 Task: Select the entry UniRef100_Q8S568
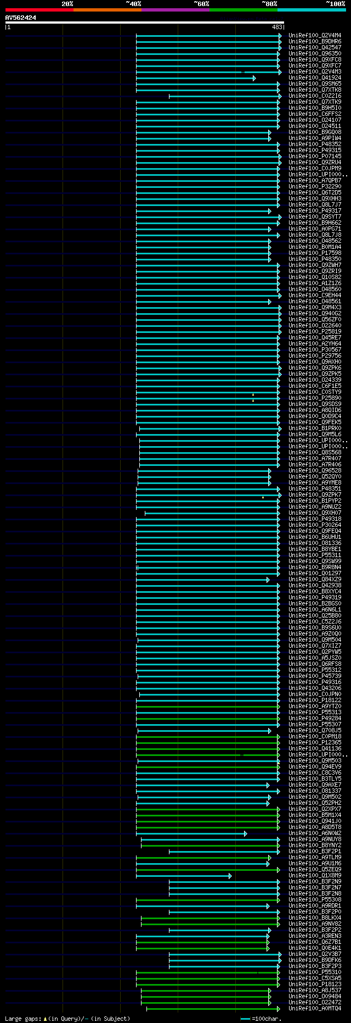315,453
